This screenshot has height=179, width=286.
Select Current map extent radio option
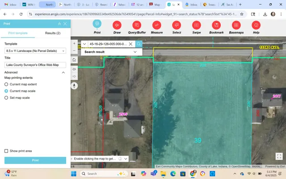coord(6,84)
